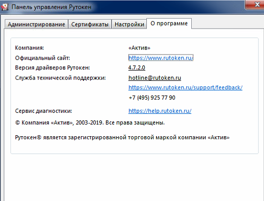The width and height of the screenshot is (264, 201).
Task: Click the Версия драйверов Рутокен: label
Action: pyautogui.click(x=52, y=68)
